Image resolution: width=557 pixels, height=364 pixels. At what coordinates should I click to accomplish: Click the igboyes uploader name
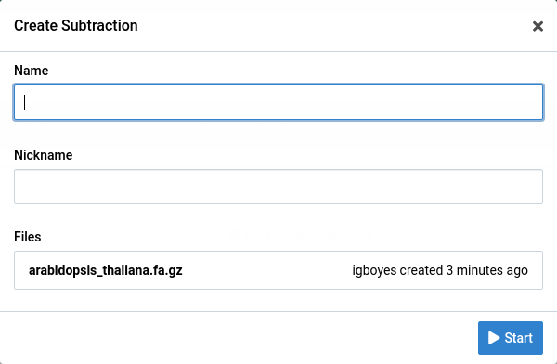point(374,270)
